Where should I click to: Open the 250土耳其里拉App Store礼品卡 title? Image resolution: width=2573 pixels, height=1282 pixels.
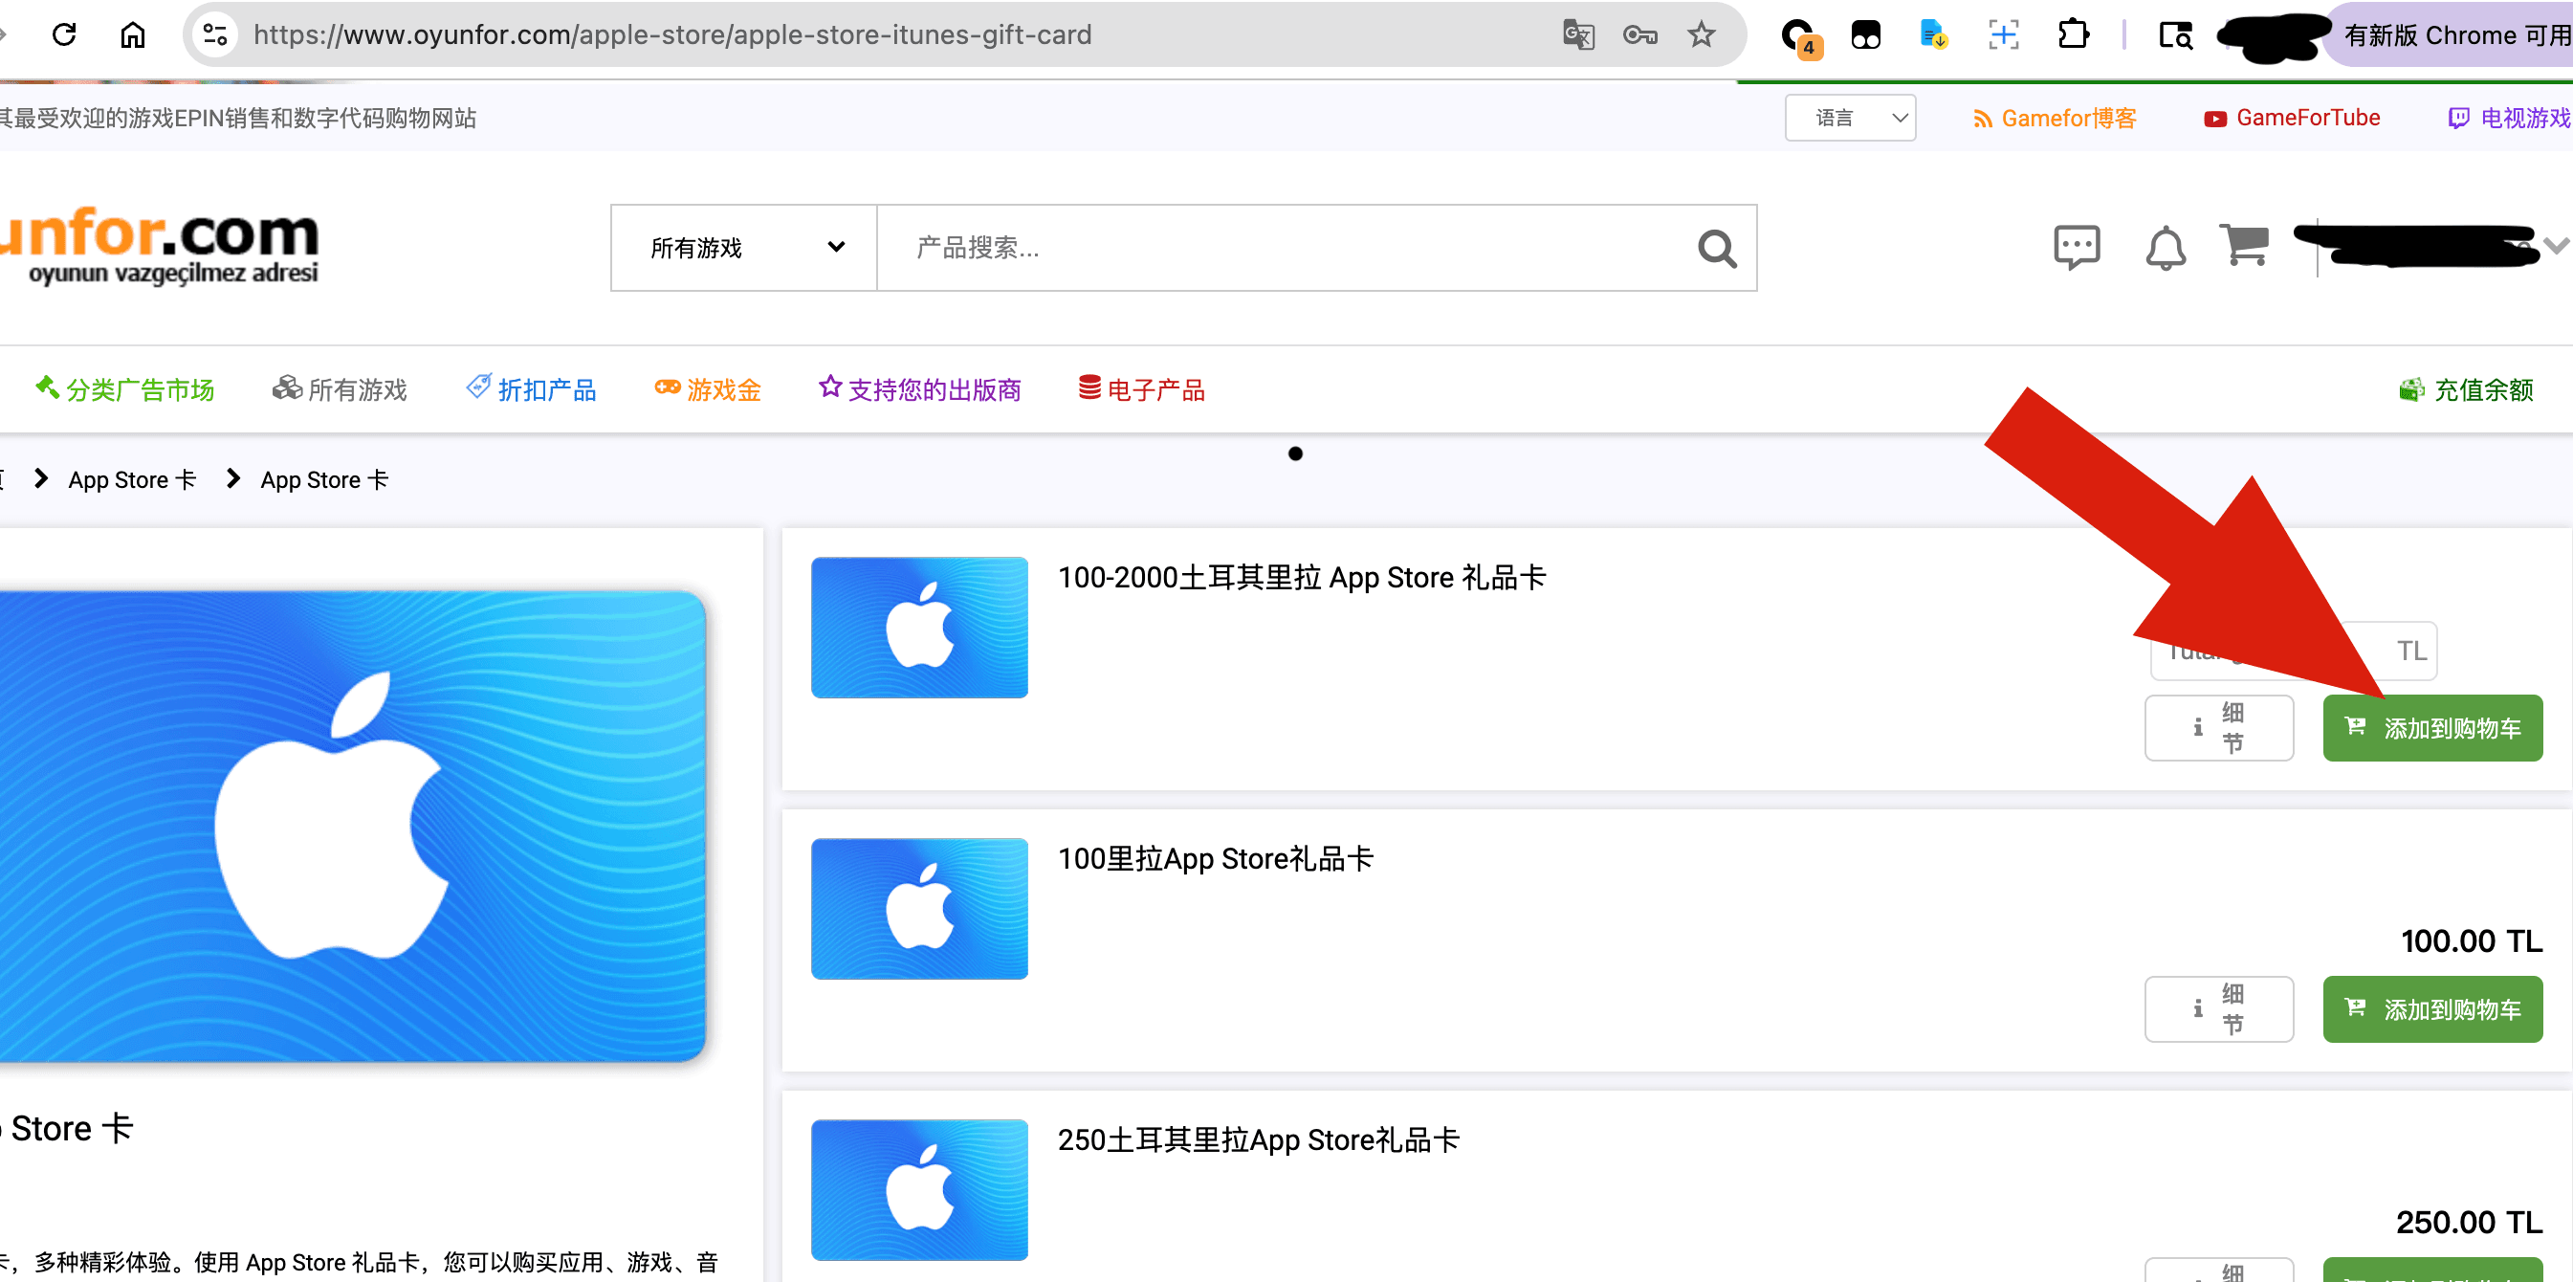coord(1259,1139)
